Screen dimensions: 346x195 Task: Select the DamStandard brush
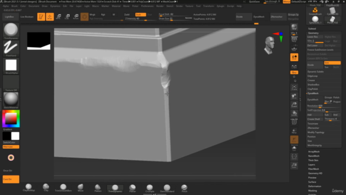[167, 188]
